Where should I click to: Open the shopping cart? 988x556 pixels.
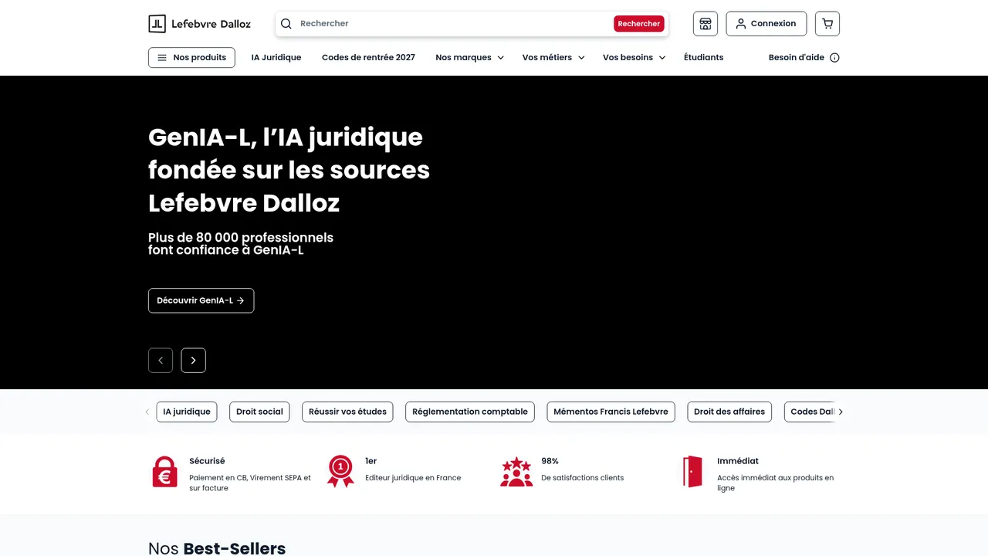tap(827, 24)
